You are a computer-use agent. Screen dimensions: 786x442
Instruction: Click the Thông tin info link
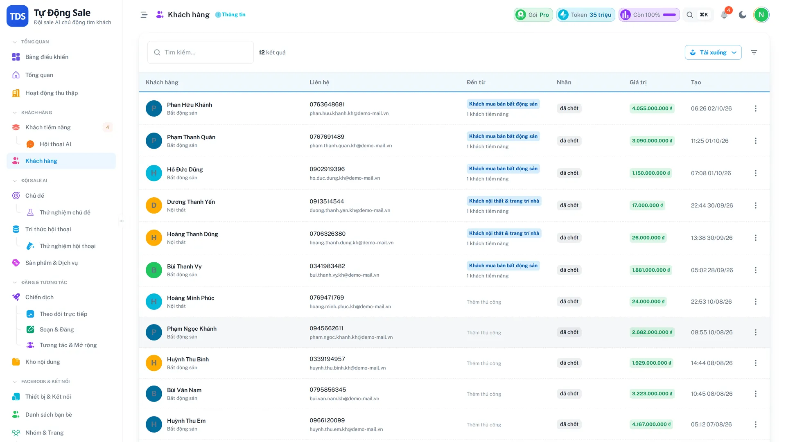tap(230, 15)
